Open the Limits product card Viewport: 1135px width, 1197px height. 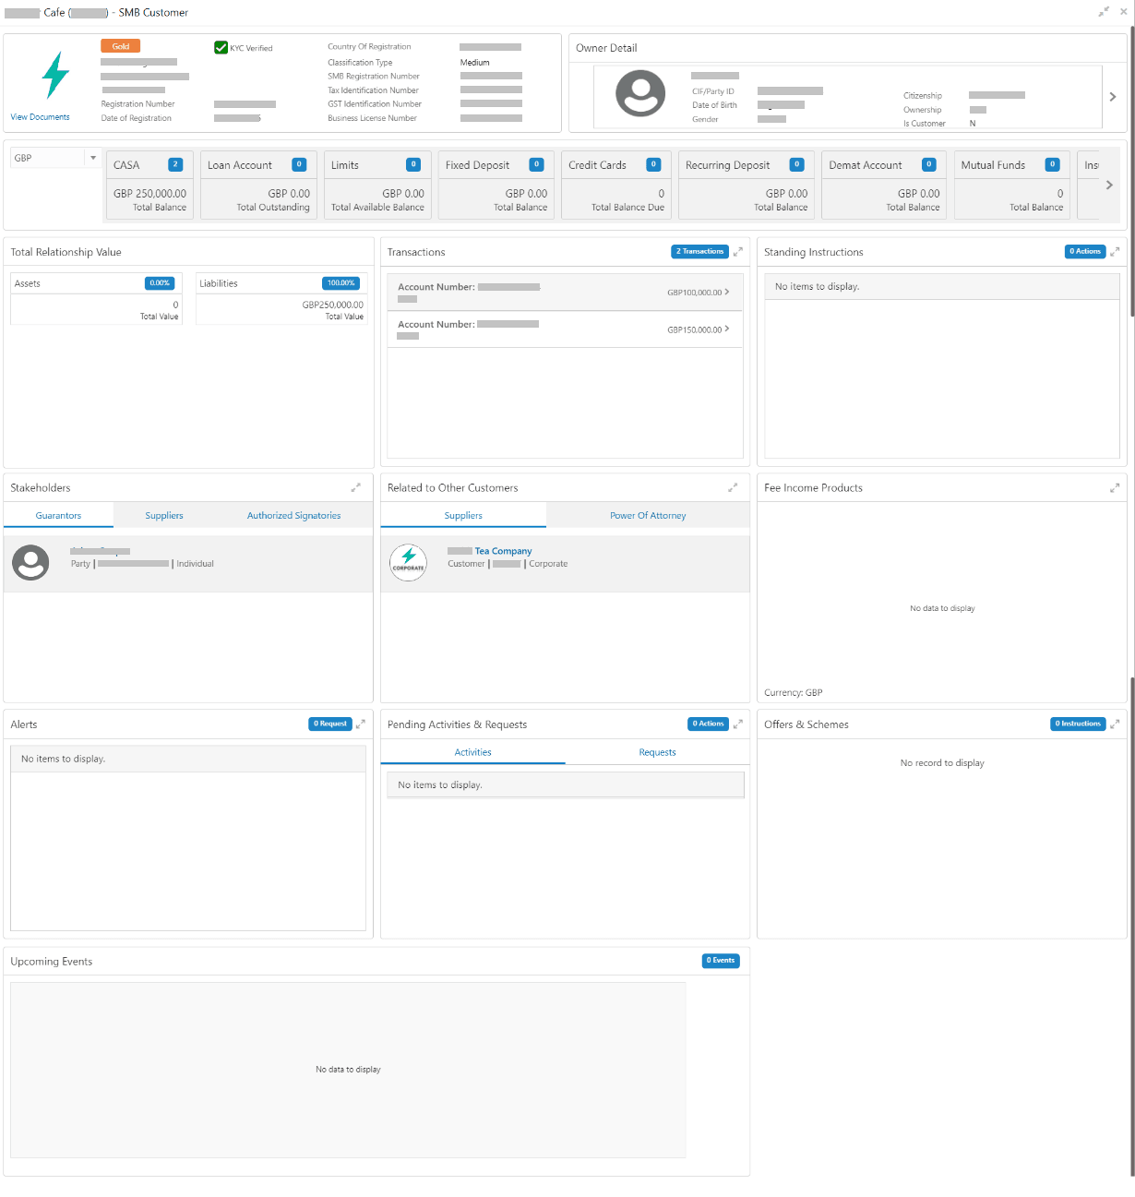point(377,185)
